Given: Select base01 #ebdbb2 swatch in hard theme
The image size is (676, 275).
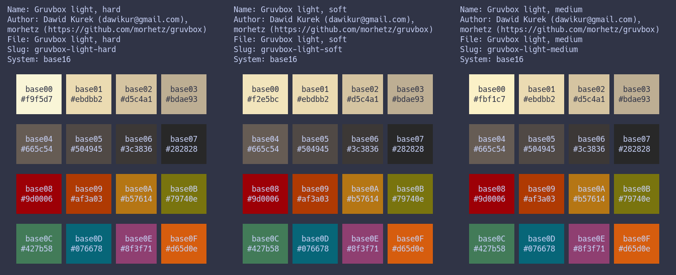Looking at the screenshot, I should [x=89, y=94].
